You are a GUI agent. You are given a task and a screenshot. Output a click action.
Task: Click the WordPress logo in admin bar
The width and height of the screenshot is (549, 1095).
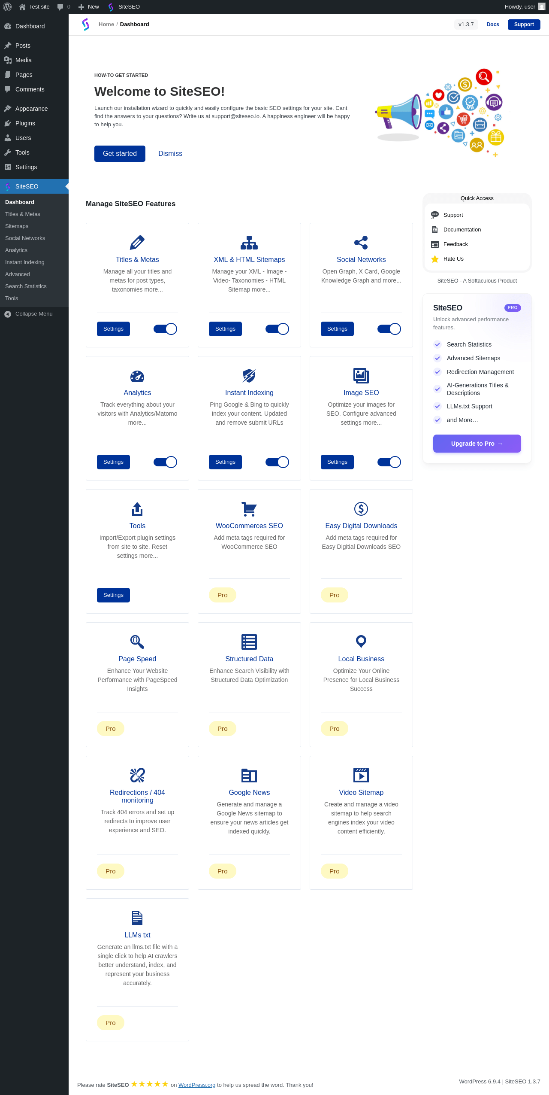(7, 7)
